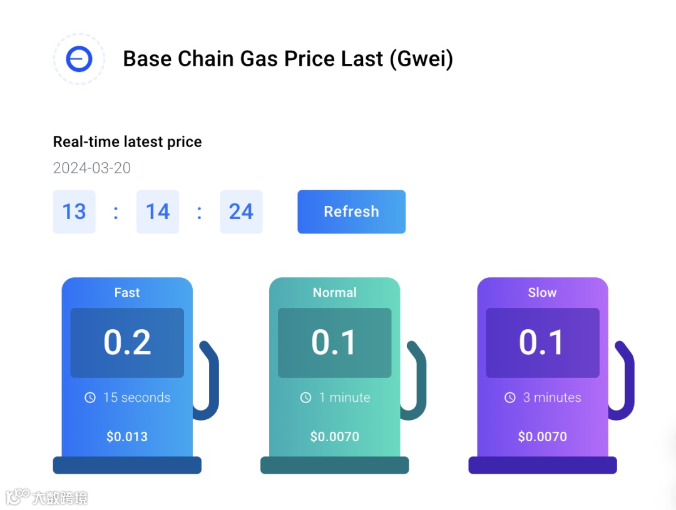Click the minute box showing 14

coord(158,212)
